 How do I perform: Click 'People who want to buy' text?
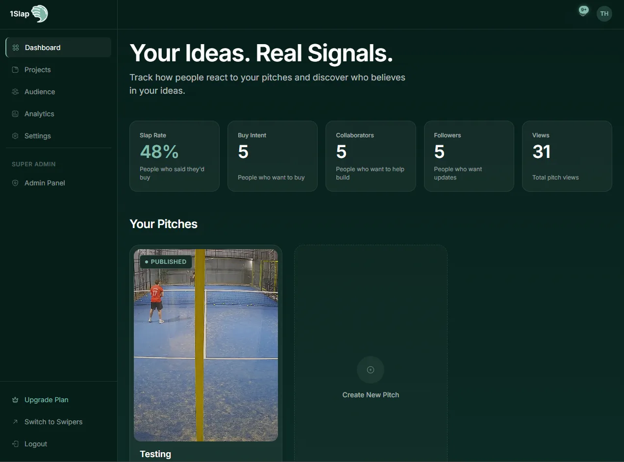coord(271,178)
